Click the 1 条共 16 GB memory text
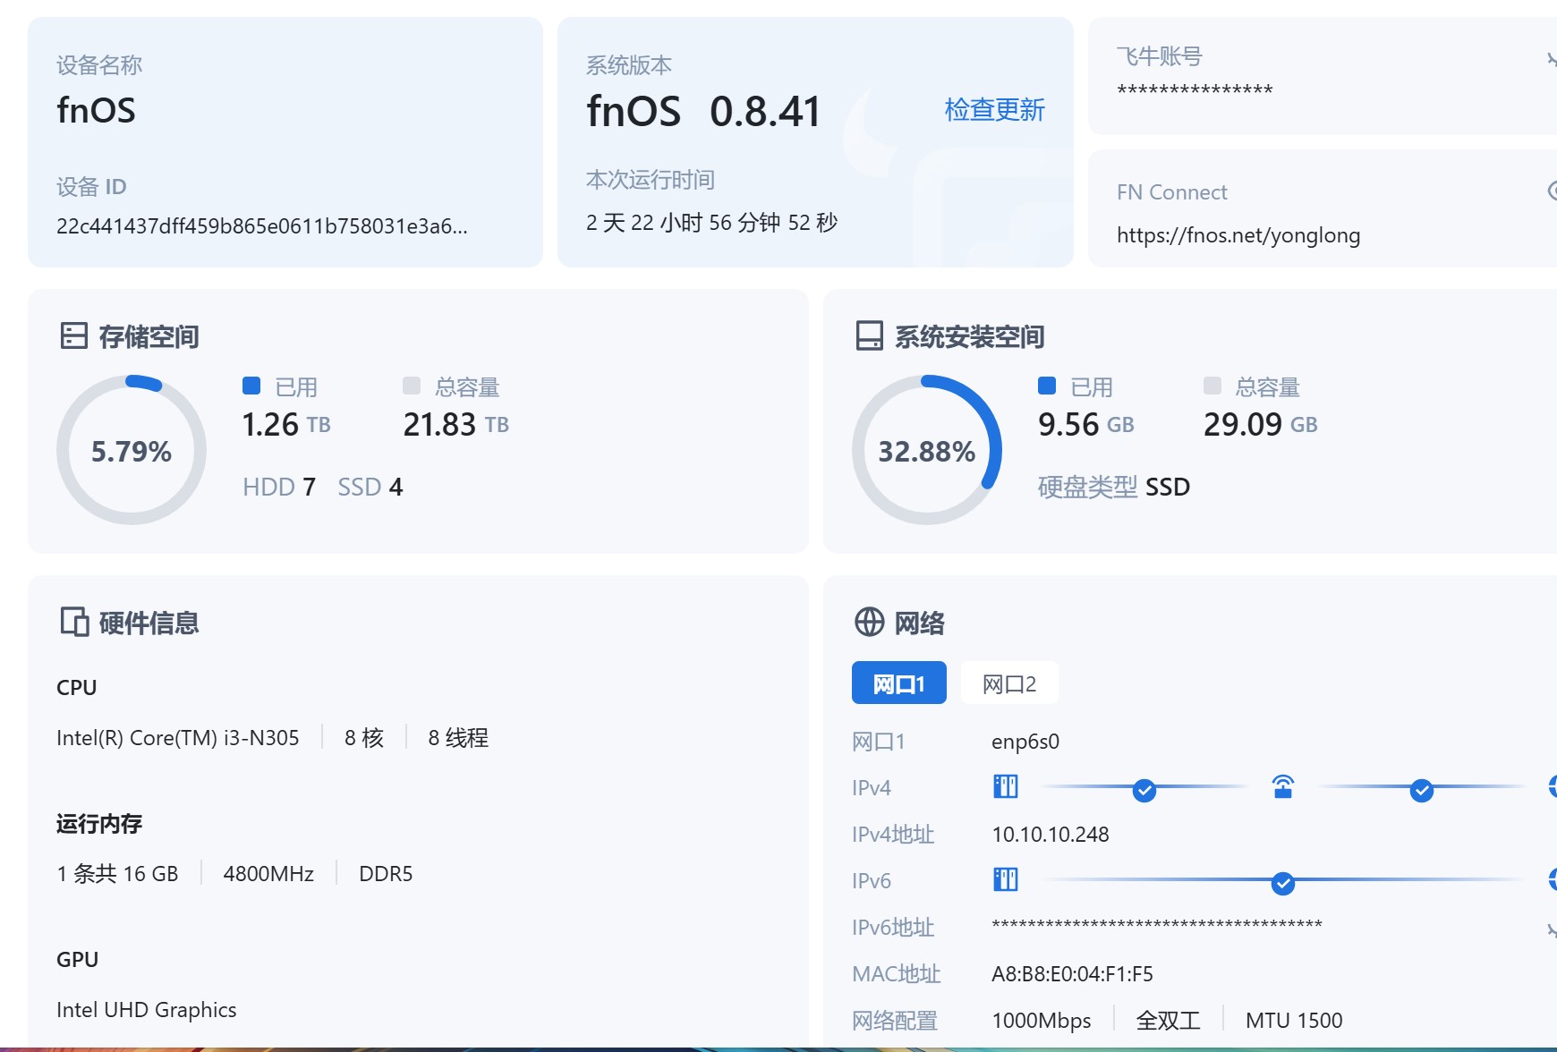The width and height of the screenshot is (1557, 1052). [117, 874]
